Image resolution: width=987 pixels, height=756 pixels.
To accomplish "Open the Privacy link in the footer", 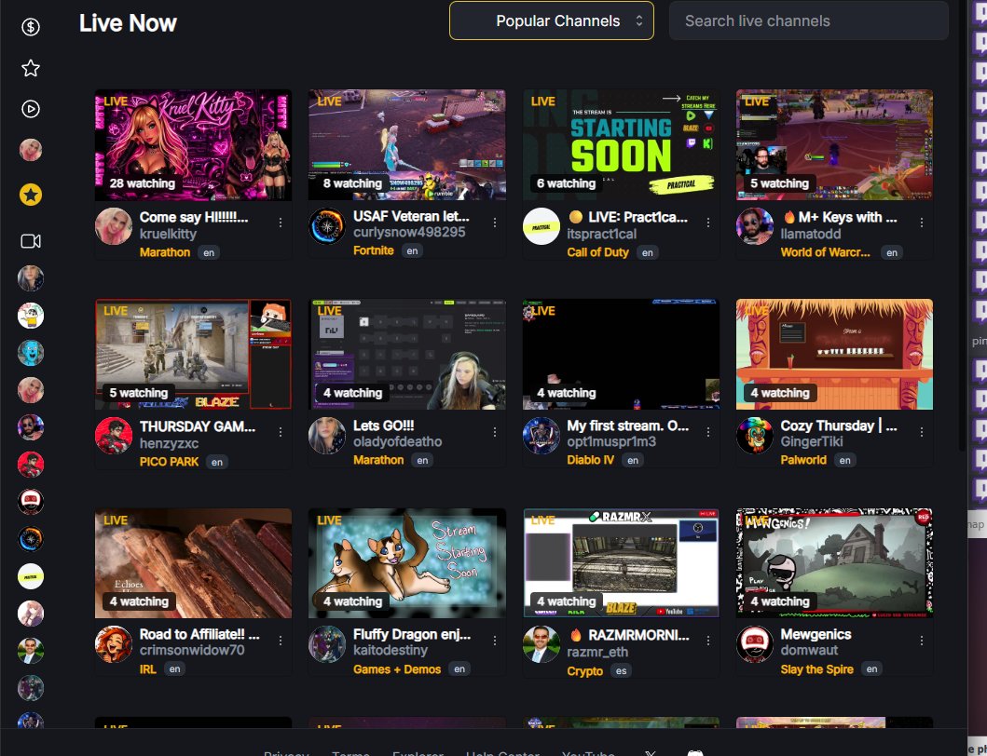I will click(286, 752).
